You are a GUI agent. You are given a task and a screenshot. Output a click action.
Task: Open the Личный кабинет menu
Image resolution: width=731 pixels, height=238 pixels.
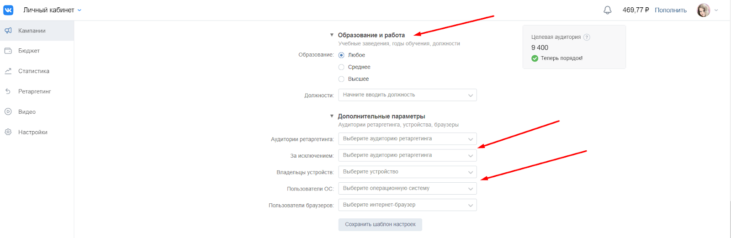(x=52, y=10)
